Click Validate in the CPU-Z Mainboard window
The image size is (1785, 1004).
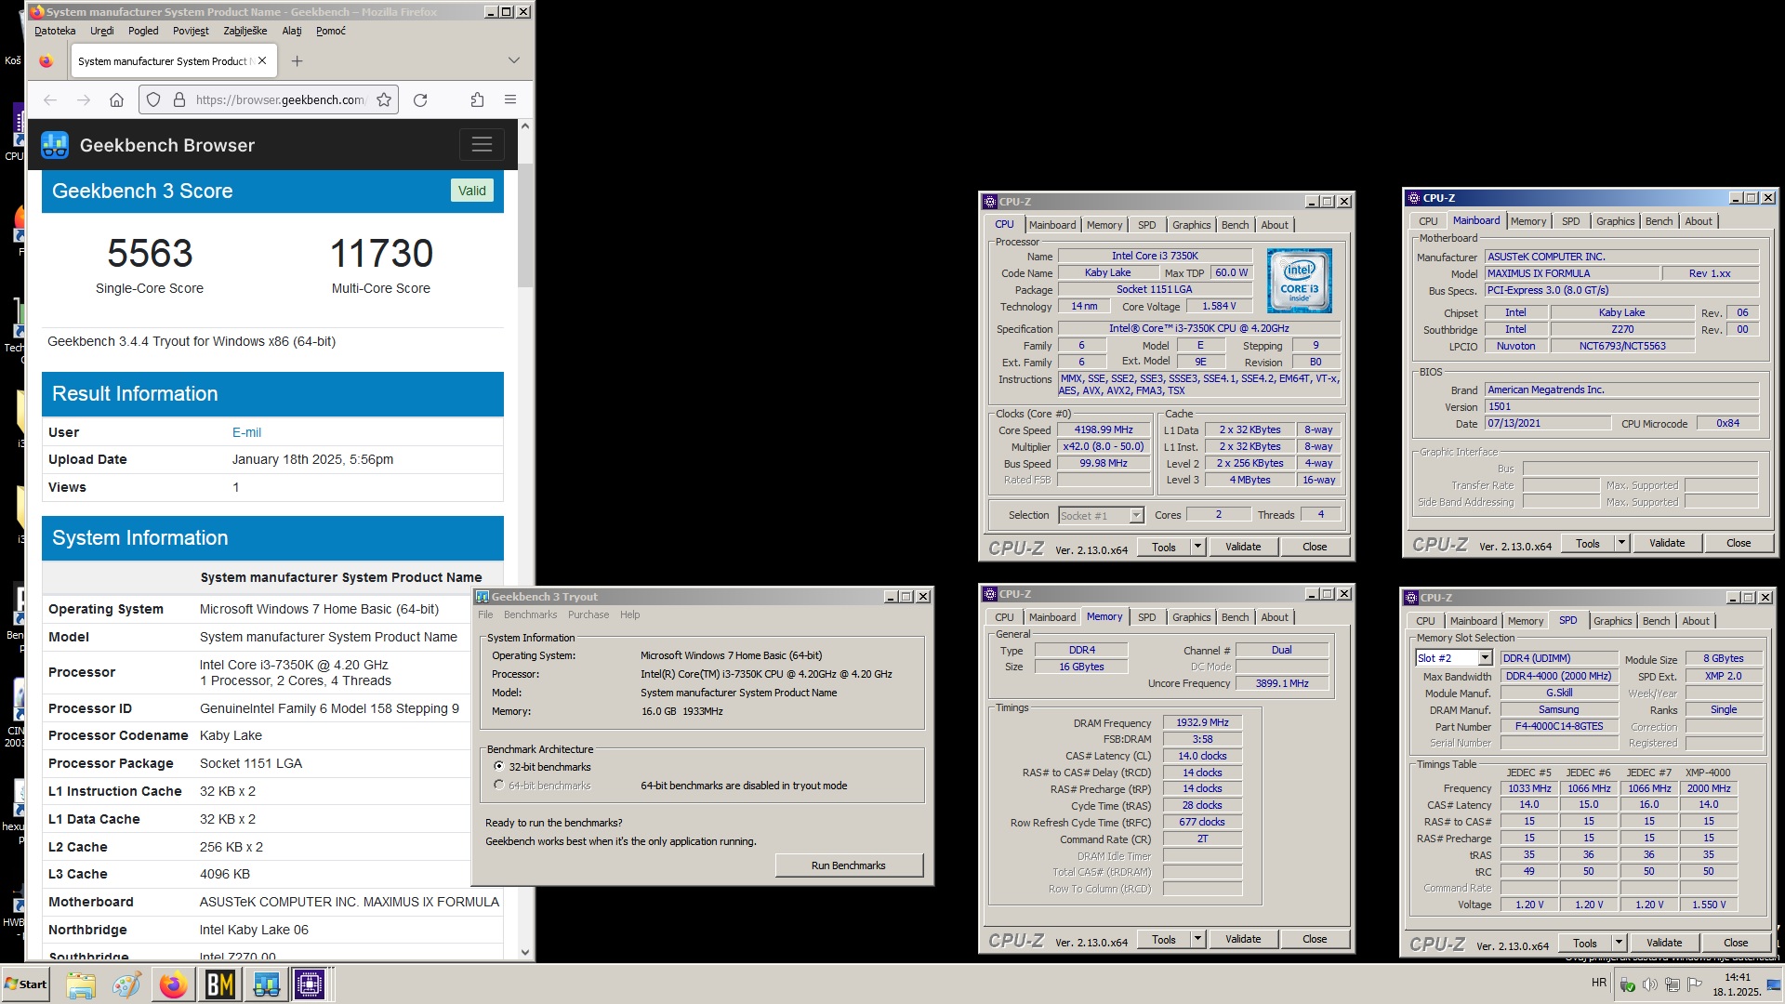tap(1667, 543)
